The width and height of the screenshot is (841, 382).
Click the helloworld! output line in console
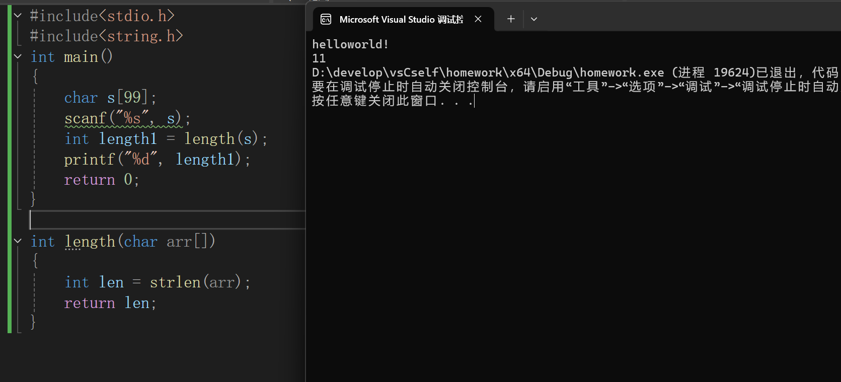coord(350,44)
